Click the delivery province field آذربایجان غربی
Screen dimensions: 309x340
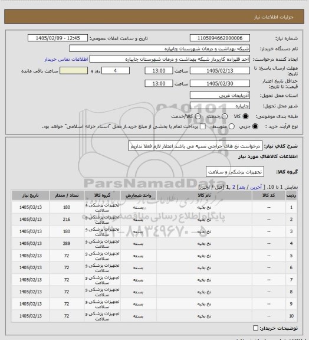[220, 95]
